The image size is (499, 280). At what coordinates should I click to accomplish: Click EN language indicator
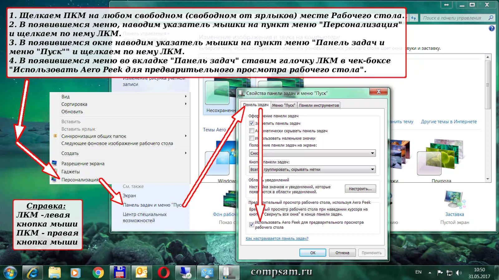[x=419, y=272]
